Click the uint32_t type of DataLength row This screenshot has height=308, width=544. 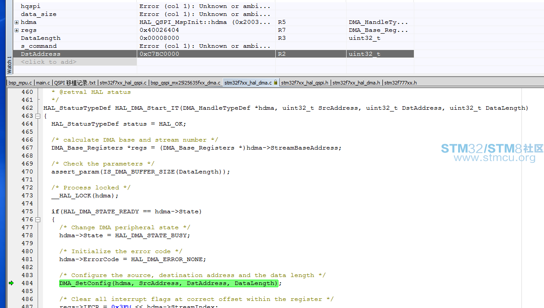pyautogui.click(x=365, y=38)
